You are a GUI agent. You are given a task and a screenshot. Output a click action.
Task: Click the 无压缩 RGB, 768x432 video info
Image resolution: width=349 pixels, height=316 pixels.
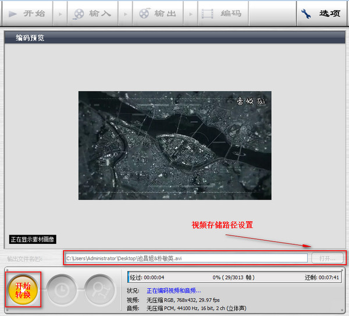pos(183,300)
